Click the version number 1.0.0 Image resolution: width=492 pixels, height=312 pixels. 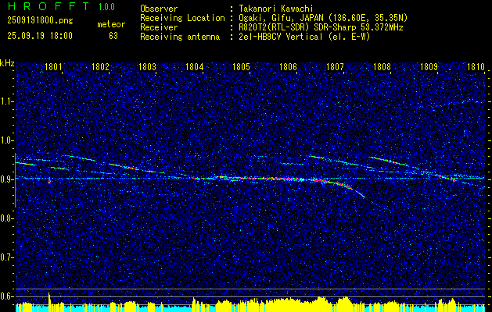pyautogui.click(x=106, y=7)
